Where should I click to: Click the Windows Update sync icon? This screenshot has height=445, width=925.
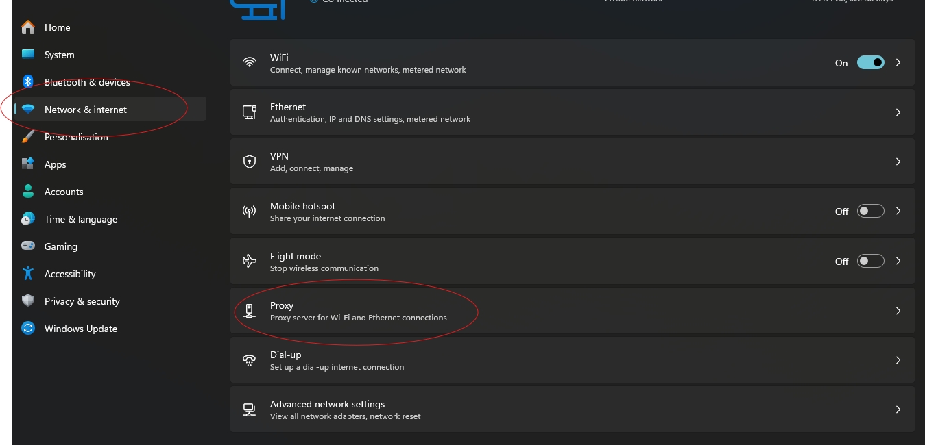tap(28, 329)
